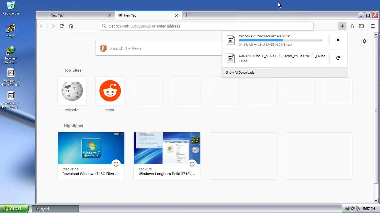Screen dimensions: 380x213
Task: Click file icon of the failed download
Action: 231,58
